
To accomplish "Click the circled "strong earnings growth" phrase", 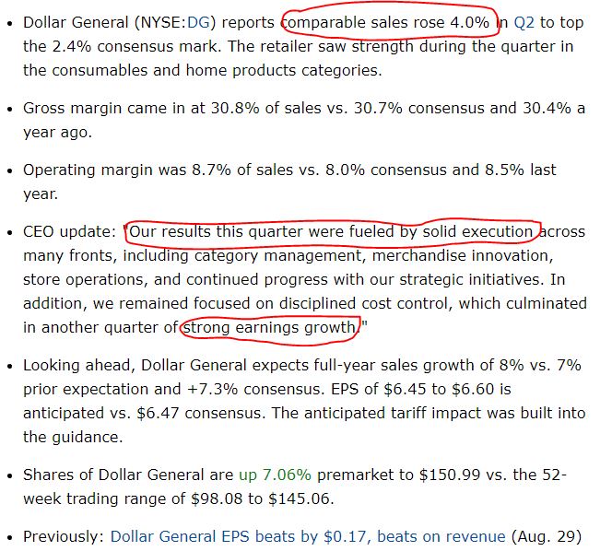I will [269, 327].
